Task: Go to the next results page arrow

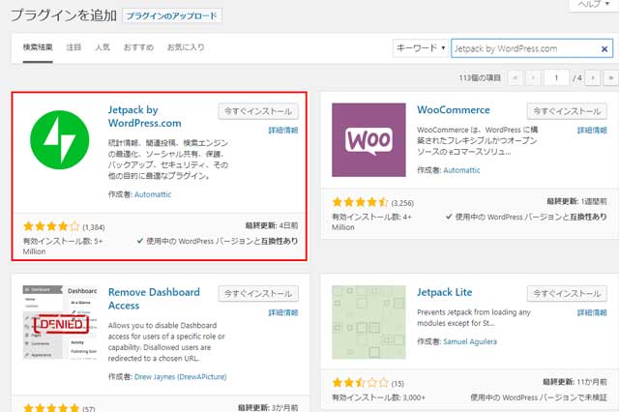Action: [593, 77]
